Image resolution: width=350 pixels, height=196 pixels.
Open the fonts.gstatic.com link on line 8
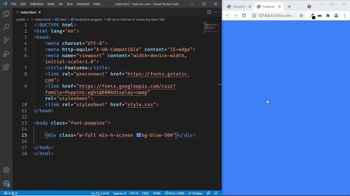click(158, 74)
